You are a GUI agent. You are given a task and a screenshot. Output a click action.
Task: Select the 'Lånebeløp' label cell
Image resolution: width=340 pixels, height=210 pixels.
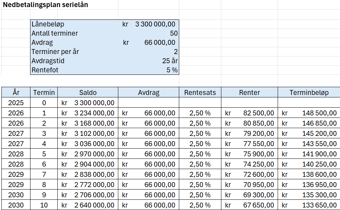tap(48, 24)
